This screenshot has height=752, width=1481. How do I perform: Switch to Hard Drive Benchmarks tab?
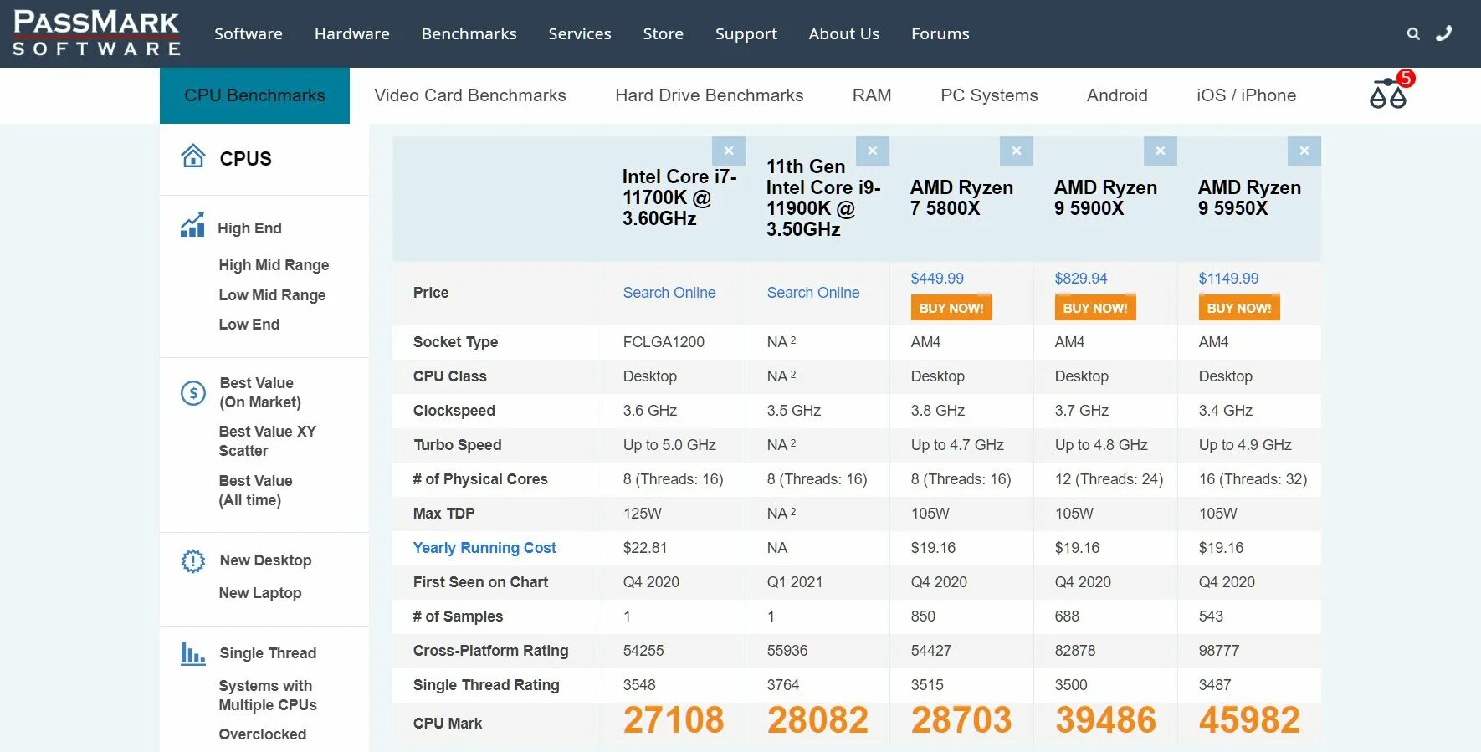click(710, 95)
